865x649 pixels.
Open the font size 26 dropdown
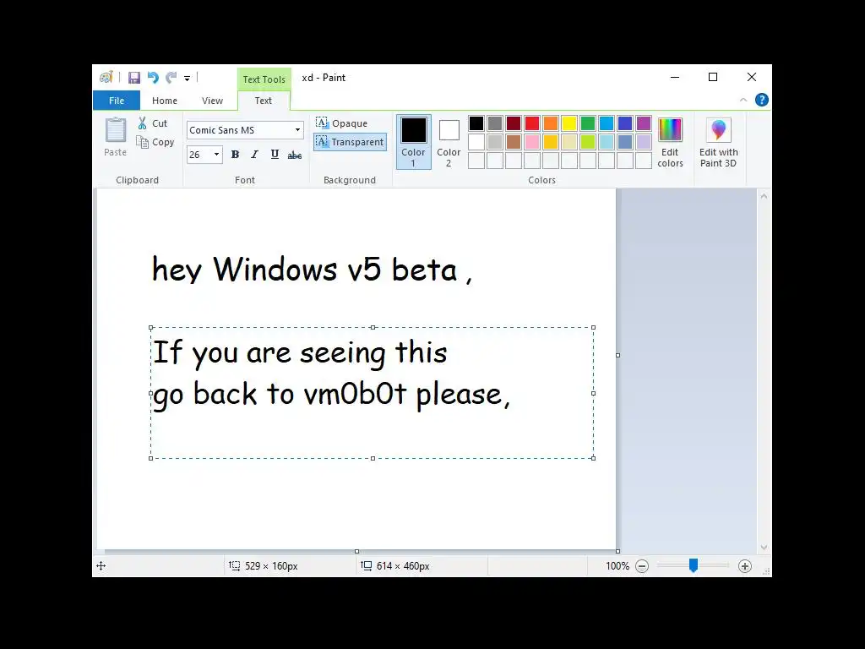pyautogui.click(x=216, y=155)
